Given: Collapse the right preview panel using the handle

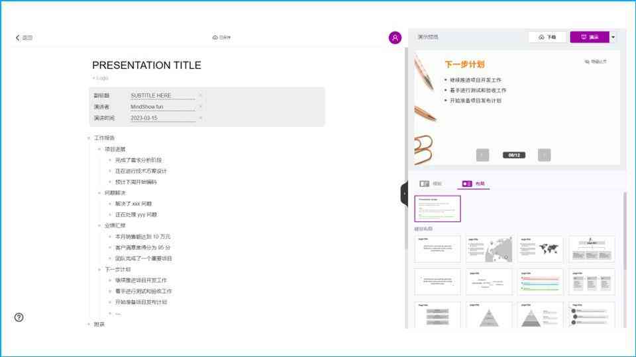Looking at the screenshot, I should (x=404, y=194).
